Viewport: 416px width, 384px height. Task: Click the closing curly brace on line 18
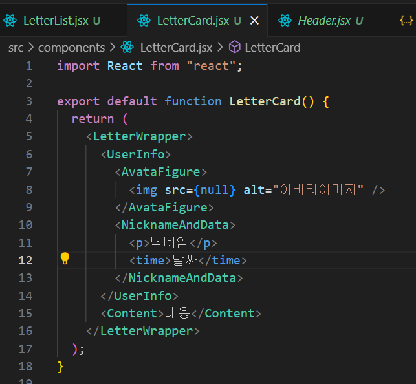[60, 367]
